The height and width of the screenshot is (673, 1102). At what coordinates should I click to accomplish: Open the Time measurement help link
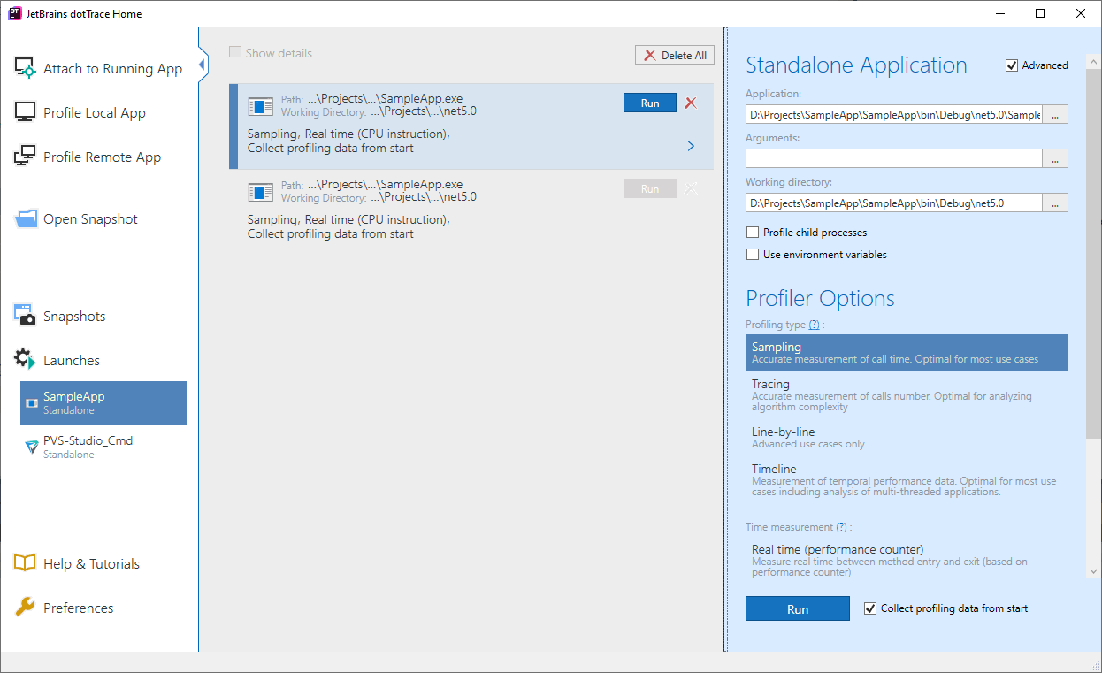click(x=842, y=527)
